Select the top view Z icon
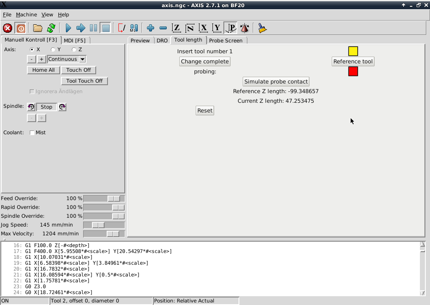This screenshot has height=305, width=430. (176, 28)
